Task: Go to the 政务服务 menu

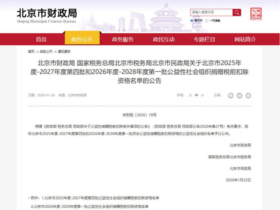Action: (x=122, y=39)
